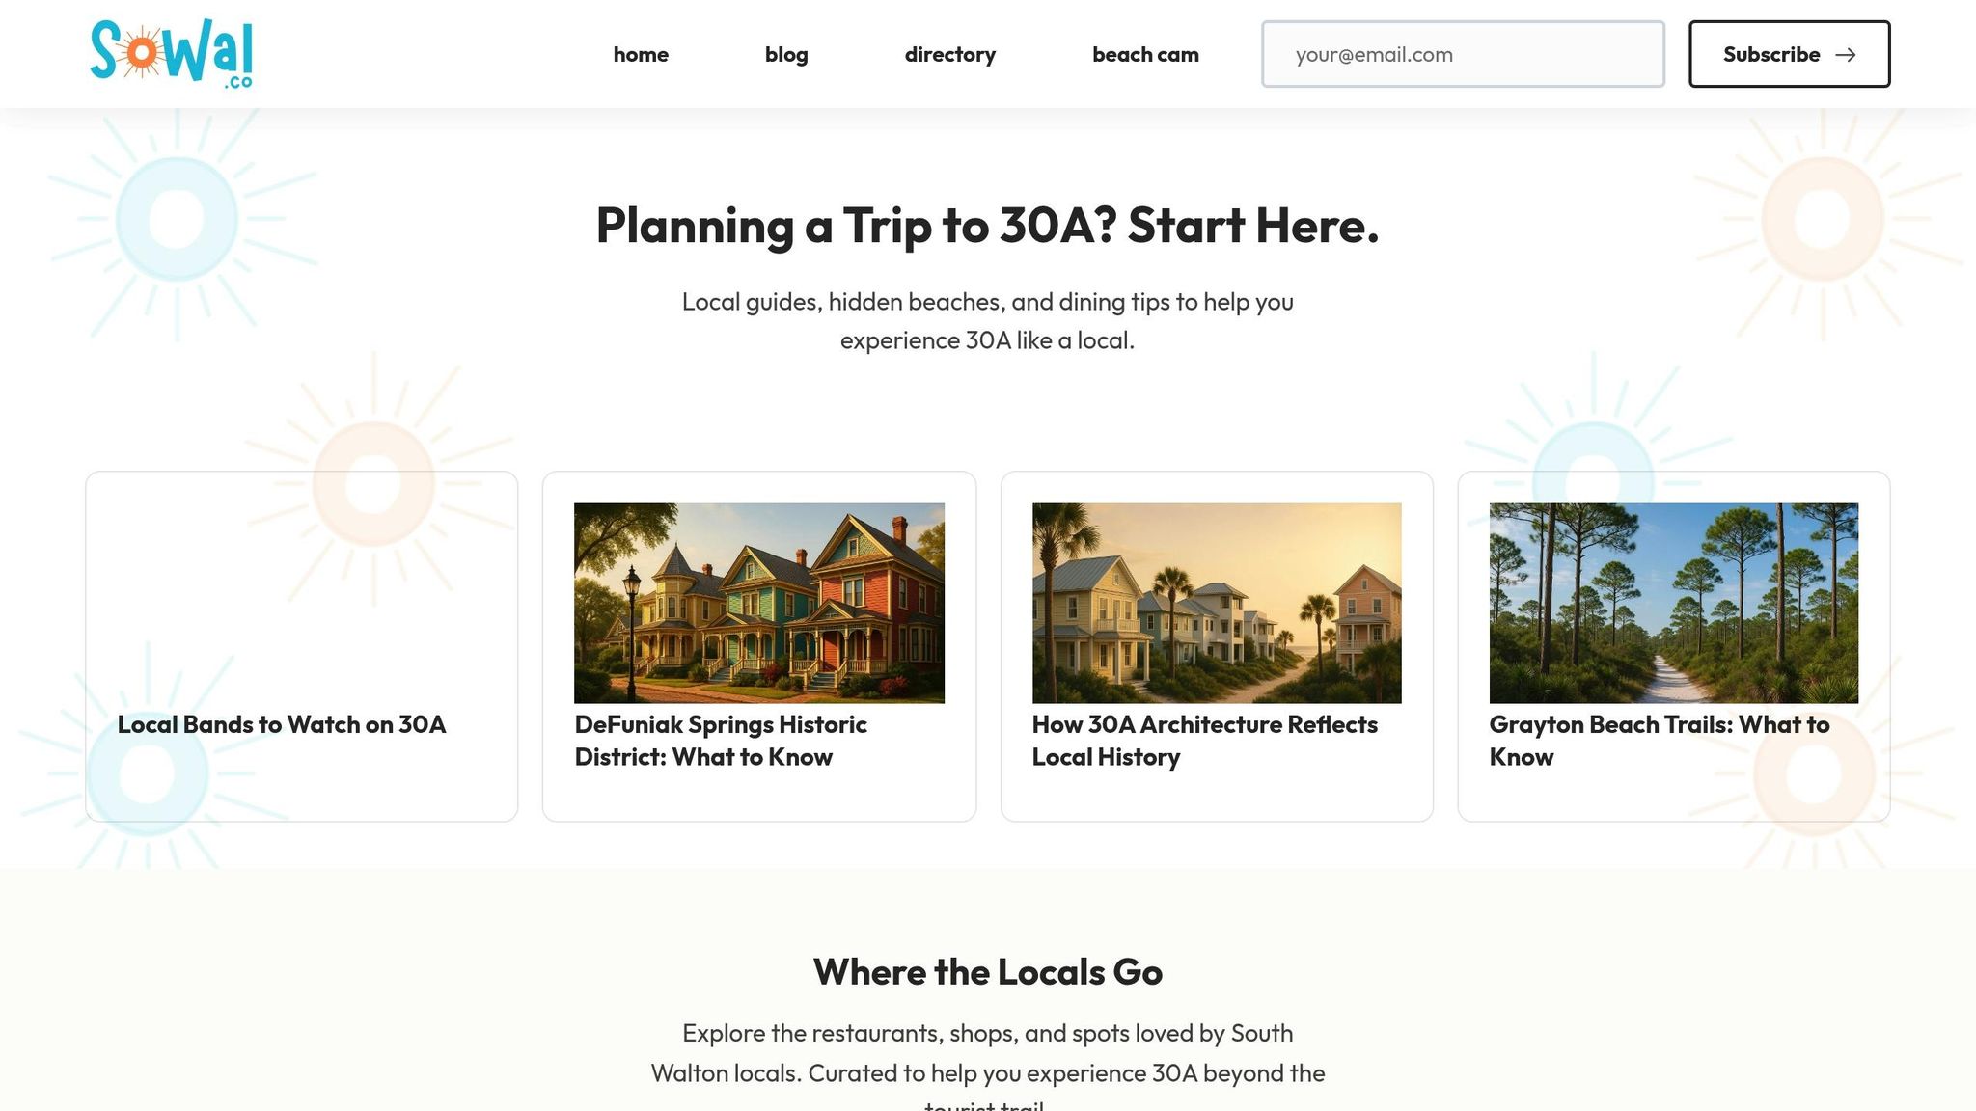1976x1111 pixels.
Task: Open 'Grayton Beach Trails: What to Know' title
Action: [x=1659, y=741]
